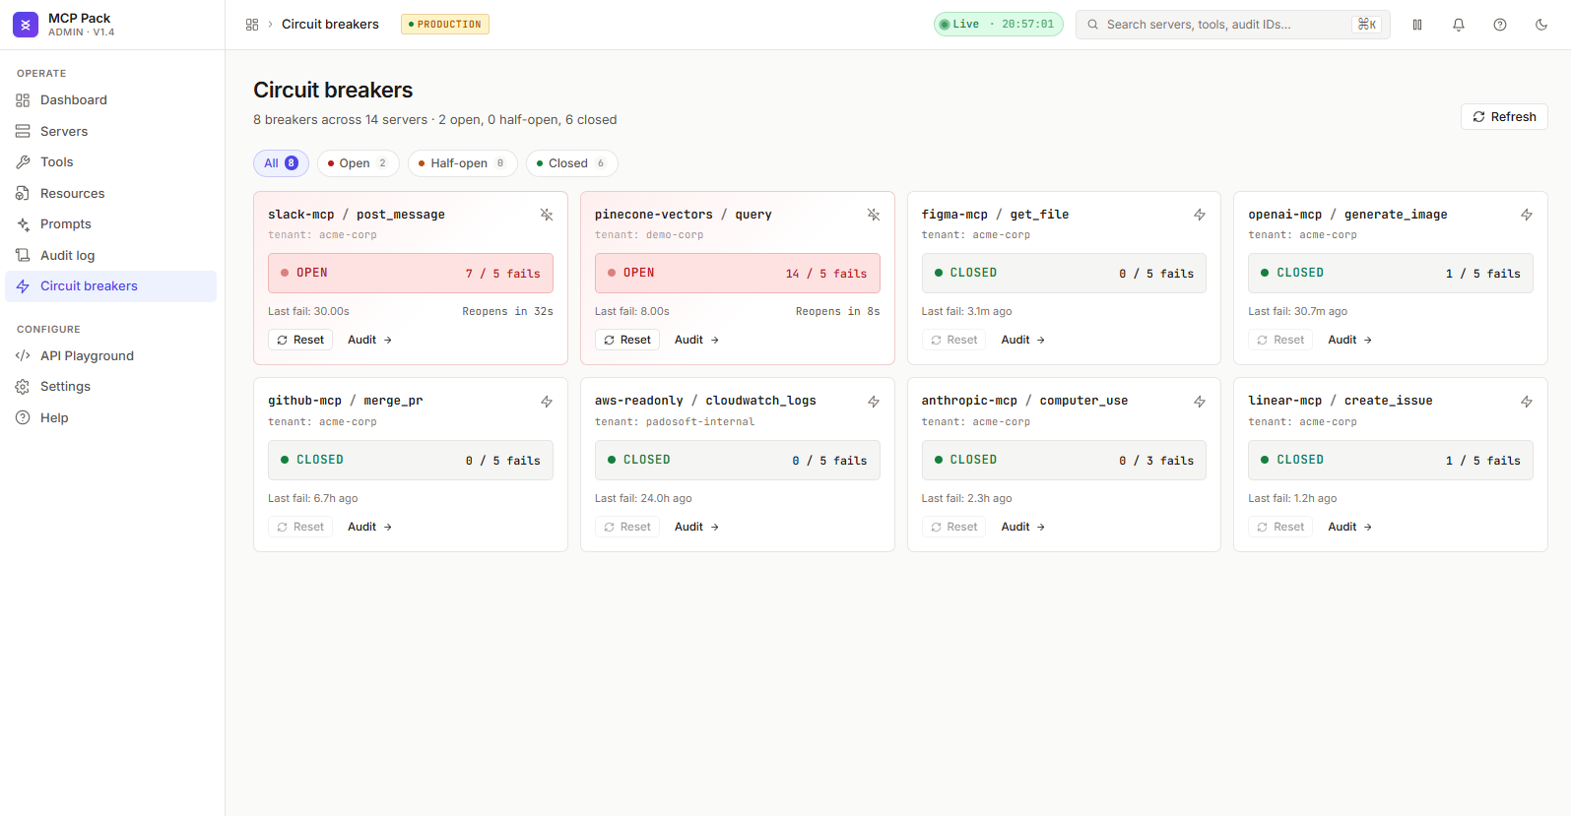Open Audit for github-mcp merge_pr

point(369,527)
